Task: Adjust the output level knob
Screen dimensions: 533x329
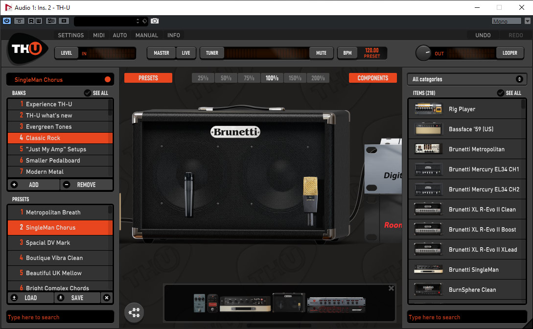Action: (x=423, y=53)
